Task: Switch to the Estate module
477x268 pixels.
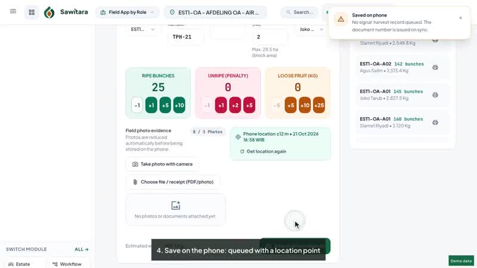Action: (x=24, y=264)
